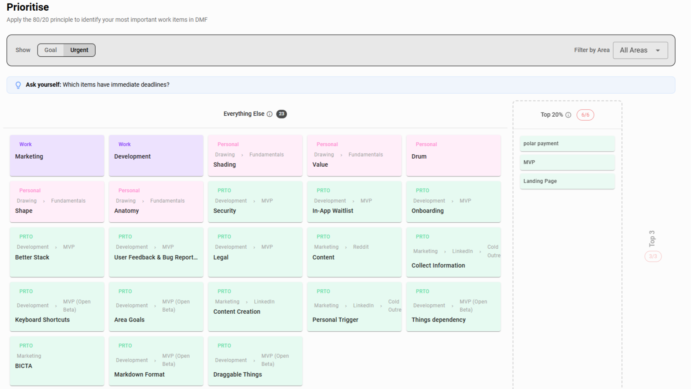Click Personal label on Drum card
The image size is (691, 389).
[426, 144]
